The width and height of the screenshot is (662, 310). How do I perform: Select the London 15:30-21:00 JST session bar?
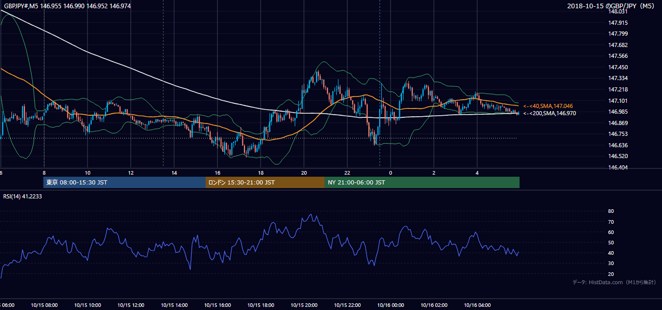pos(265,182)
